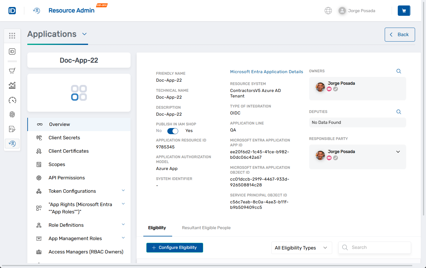
Task: Open the language globe icon
Action: click(x=328, y=10)
